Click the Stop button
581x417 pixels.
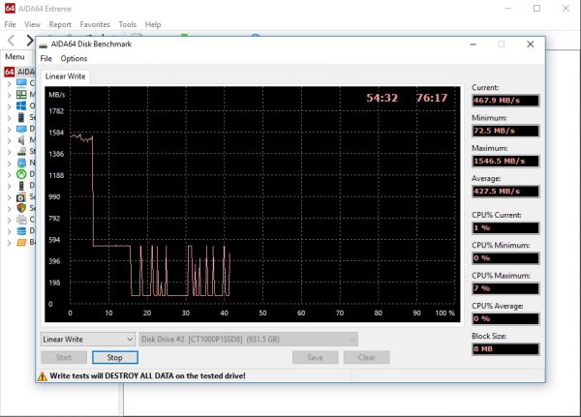pyautogui.click(x=115, y=357)
